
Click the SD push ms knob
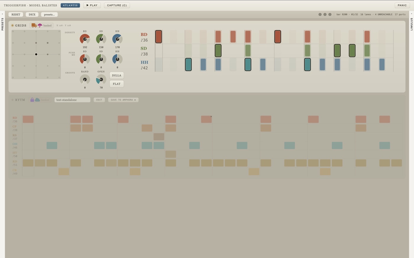tap(101, 59)
